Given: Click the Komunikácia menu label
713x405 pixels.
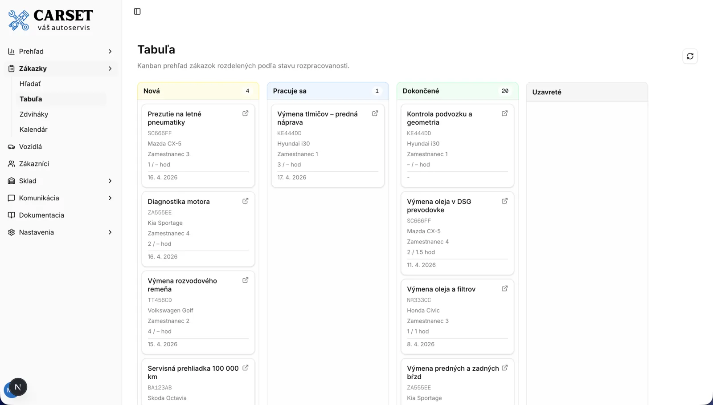Looking at the screenshot, I should 39,198.
